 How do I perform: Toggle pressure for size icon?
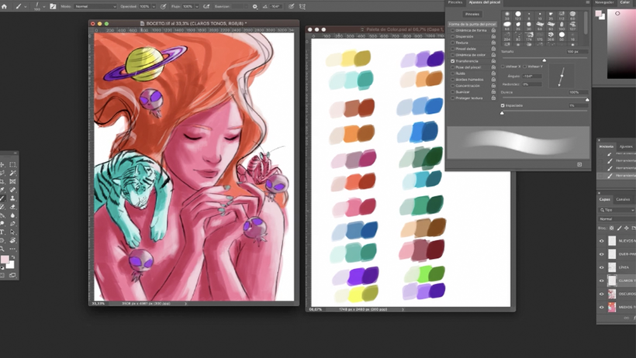pyautogui.click(x=291, y=6)
